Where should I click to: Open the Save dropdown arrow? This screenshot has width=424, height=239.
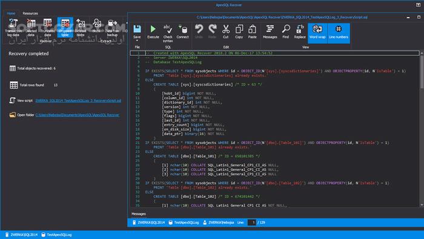click(137, 41)
